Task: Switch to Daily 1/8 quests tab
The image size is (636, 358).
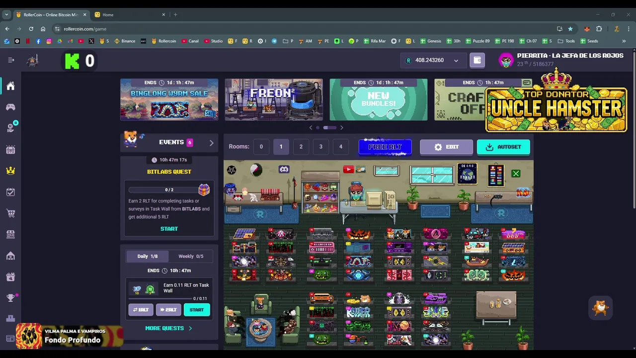Action: click(148, 256)
